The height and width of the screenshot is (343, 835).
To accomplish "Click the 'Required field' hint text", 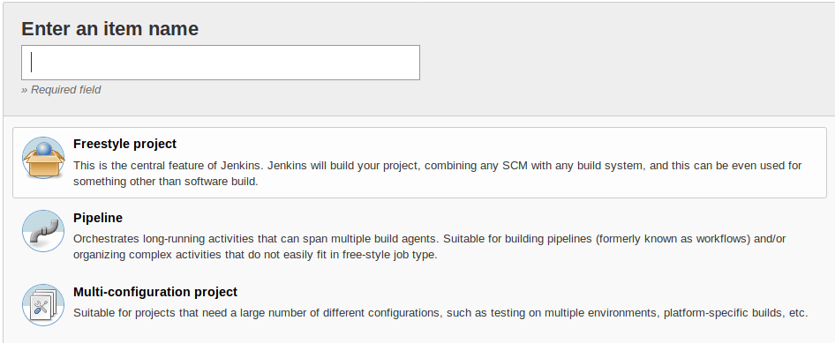I will 61,89.
